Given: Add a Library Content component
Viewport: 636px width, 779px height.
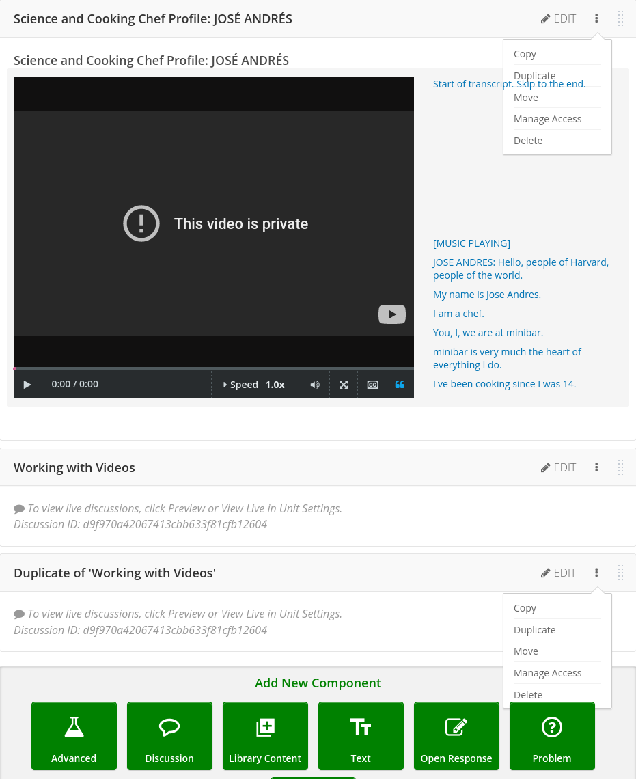Looking at the screenshot, I should 265,736.
